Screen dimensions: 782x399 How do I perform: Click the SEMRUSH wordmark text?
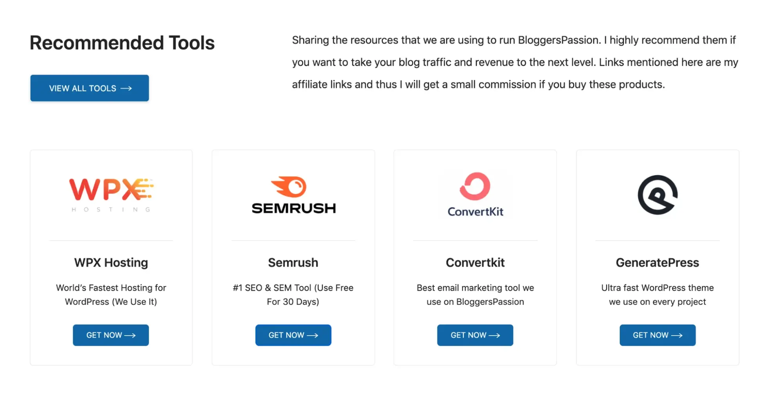pos(294,208)
